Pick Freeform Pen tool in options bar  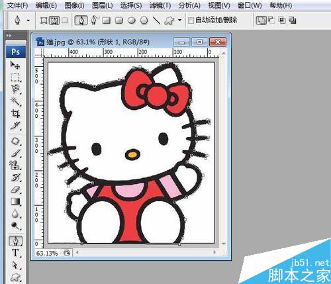95,20
